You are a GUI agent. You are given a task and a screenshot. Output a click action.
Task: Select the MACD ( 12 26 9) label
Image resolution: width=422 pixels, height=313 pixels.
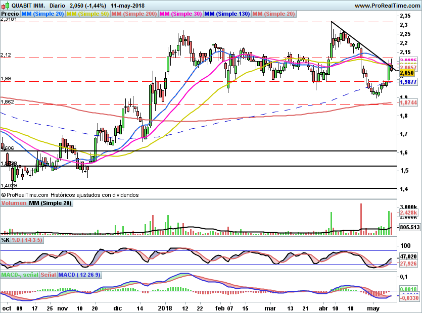tap(79, 275)
